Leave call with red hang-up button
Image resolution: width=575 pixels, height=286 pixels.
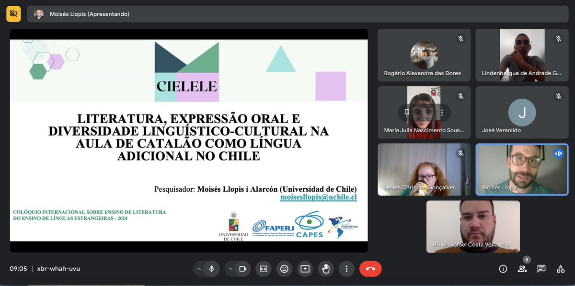[370, 269]
